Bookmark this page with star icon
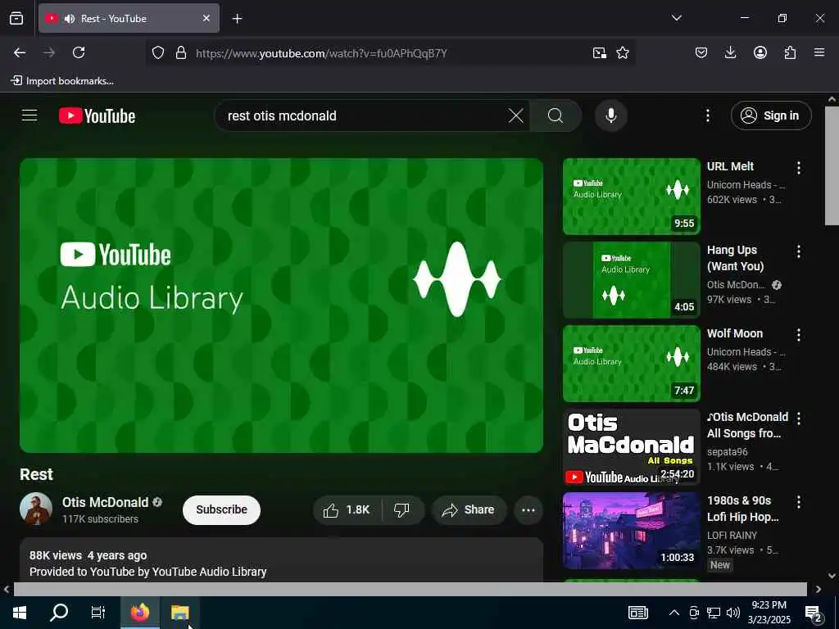The image size is (839, 629). (623, 53)
